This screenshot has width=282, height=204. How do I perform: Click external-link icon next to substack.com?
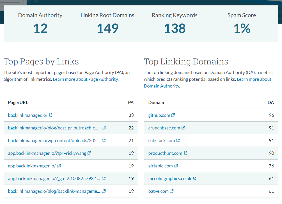click(x=178, y=140)
